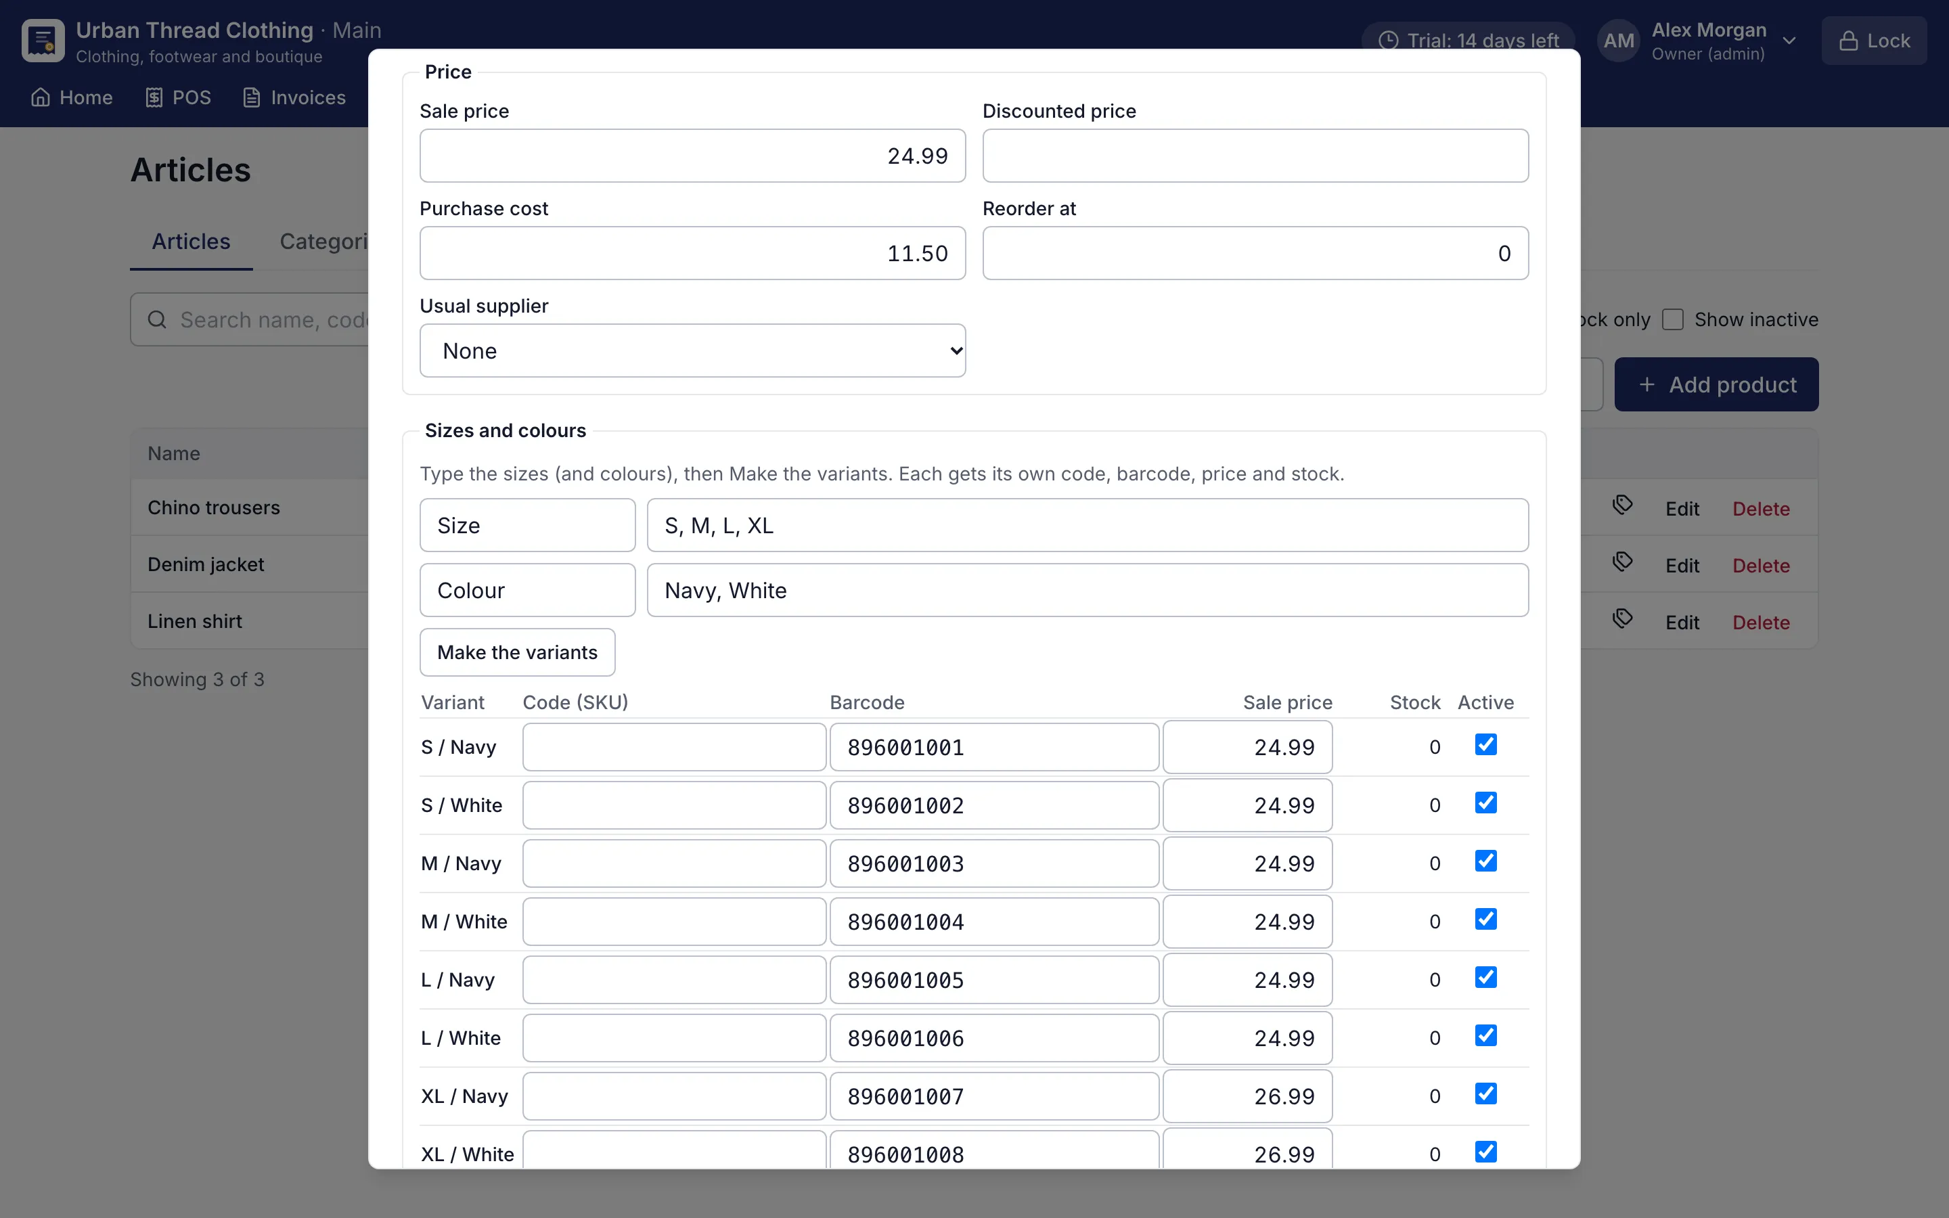The height and width of the screenshot is (1218, 1949).
Task: Open the POS menu item
Action: tap(178, 97)
